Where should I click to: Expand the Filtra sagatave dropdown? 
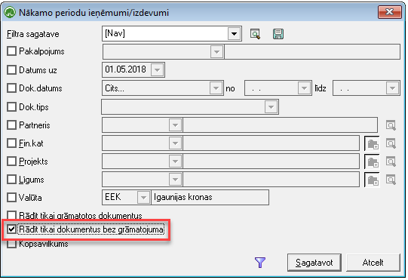coord(234,34)
